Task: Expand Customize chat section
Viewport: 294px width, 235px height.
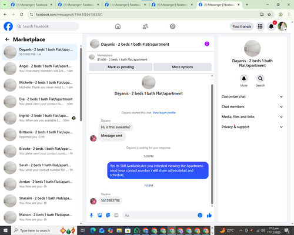Action: (x=252, y=96)
